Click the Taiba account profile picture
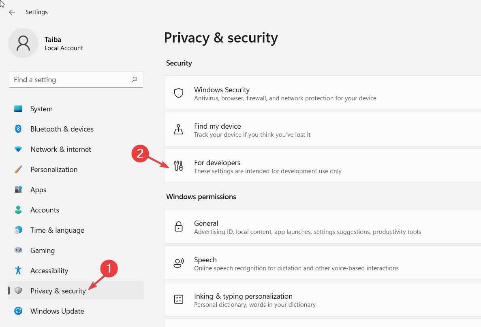481x327 pixels. (23, 42)
